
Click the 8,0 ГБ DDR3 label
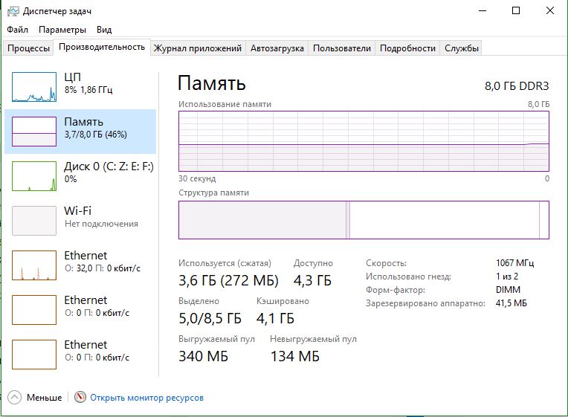coord(517,86)
